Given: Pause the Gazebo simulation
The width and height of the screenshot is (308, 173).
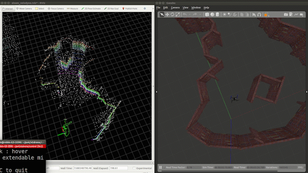Looking at the screenshot, I should (160, 168).
